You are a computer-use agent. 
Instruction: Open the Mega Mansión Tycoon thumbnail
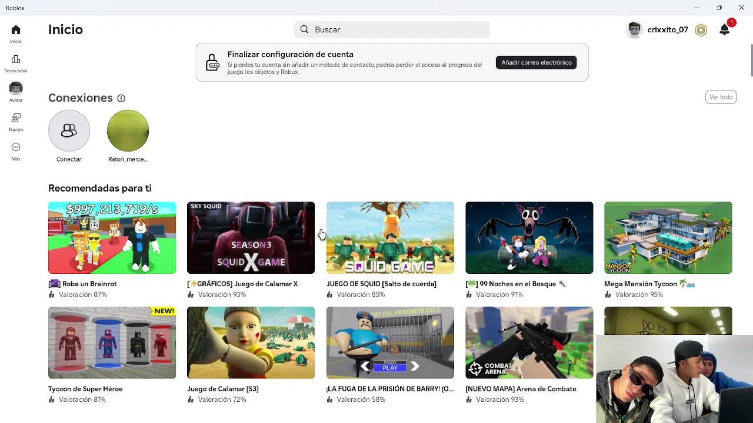(668, 238)
